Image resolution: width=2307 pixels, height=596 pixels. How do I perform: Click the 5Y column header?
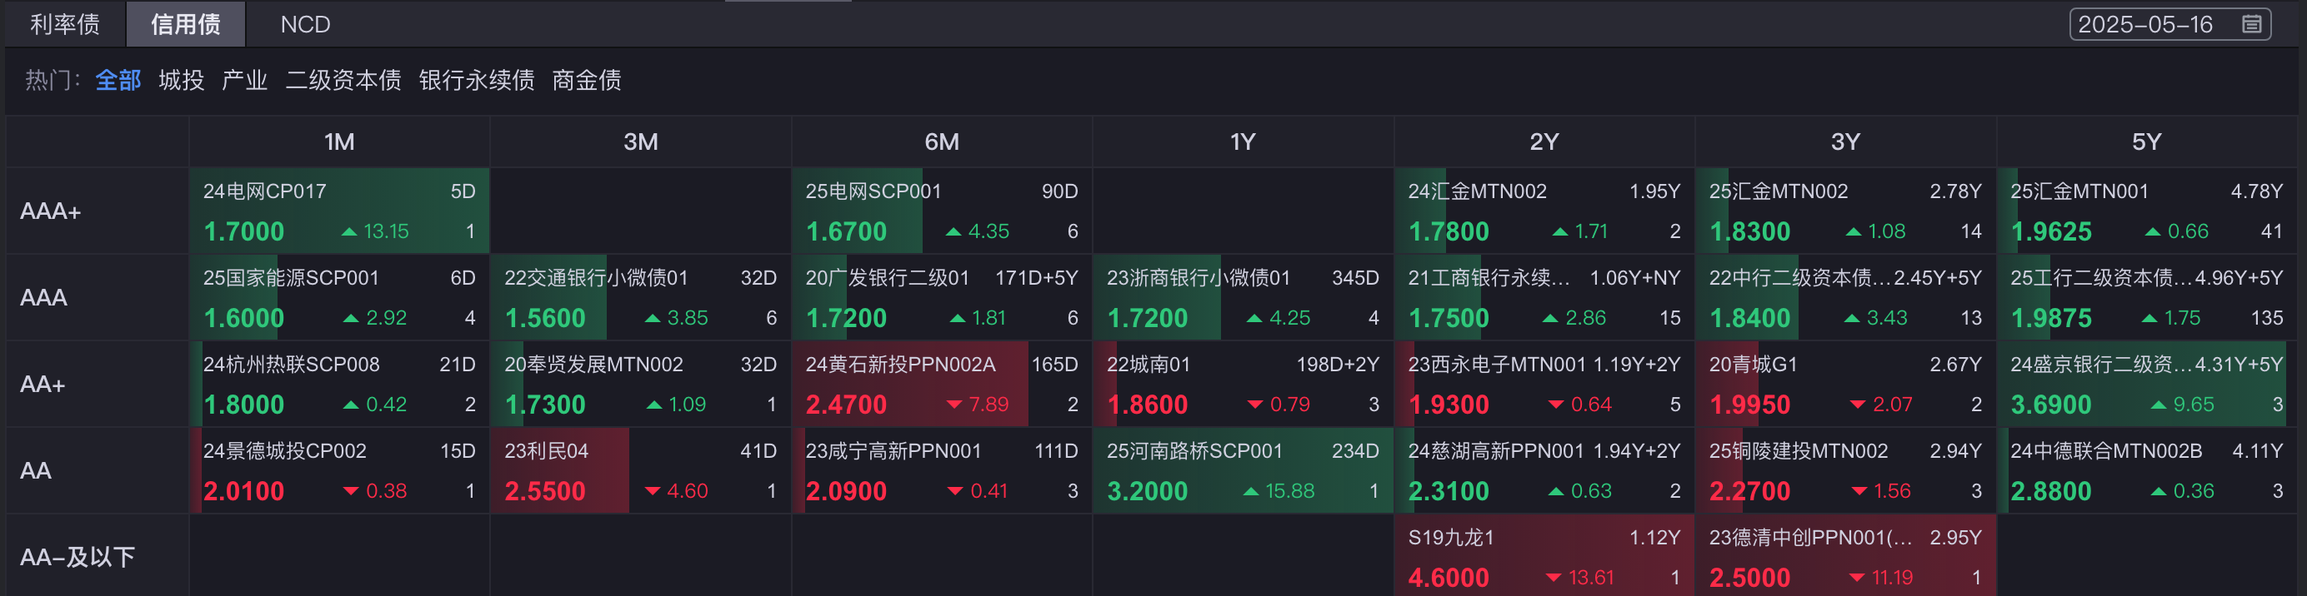pos(2147,142)
